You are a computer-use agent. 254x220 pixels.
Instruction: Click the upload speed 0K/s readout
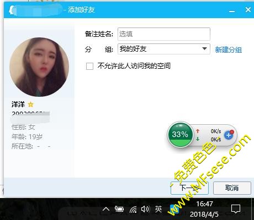216,131
